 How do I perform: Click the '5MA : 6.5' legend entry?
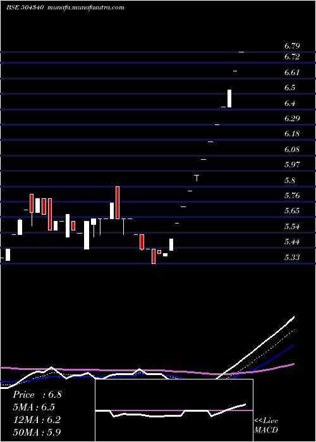[x=33, y=407]
